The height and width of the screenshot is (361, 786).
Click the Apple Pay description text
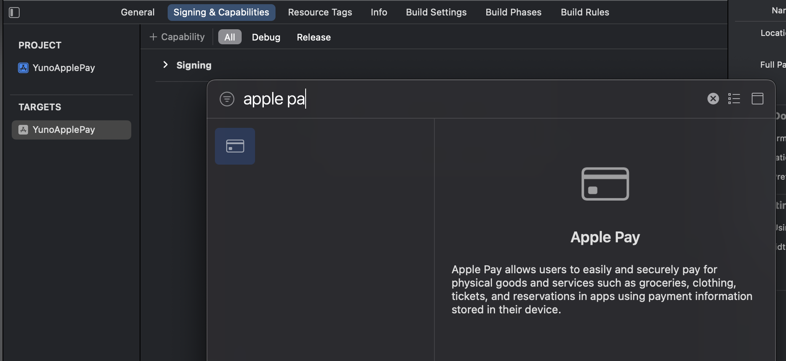(x=602, y=290)
